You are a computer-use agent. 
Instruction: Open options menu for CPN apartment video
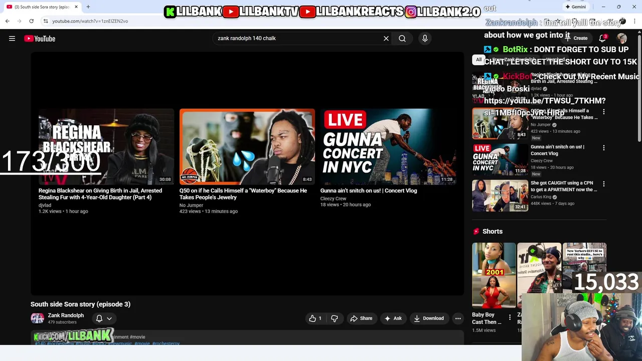click(x=604, y=184)
